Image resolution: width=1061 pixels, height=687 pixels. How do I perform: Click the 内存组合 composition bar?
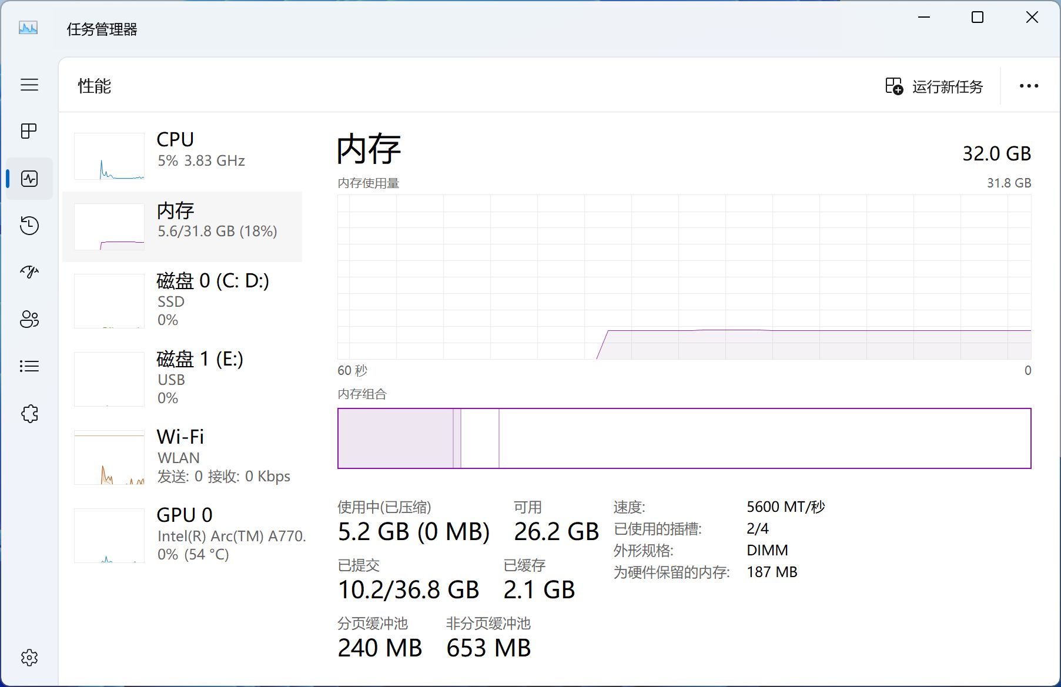(x=684, y=438)
